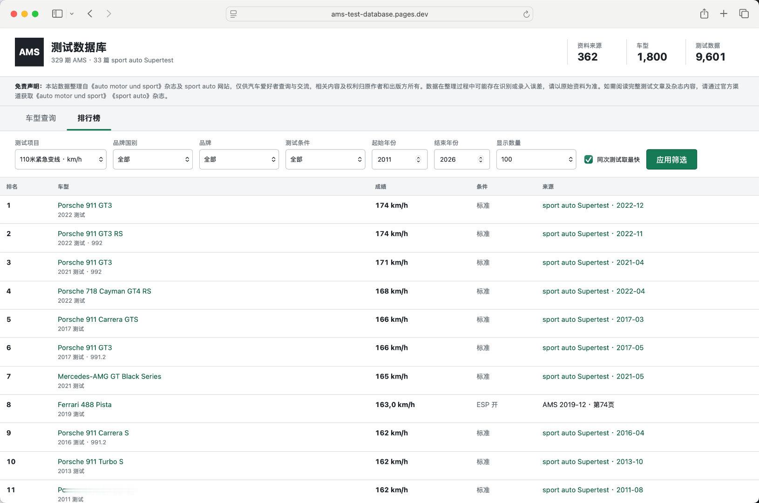The image size is (759, 503).
Task: Open the Mercedes-AMG GT Black Series link
Action: [109, 376]
